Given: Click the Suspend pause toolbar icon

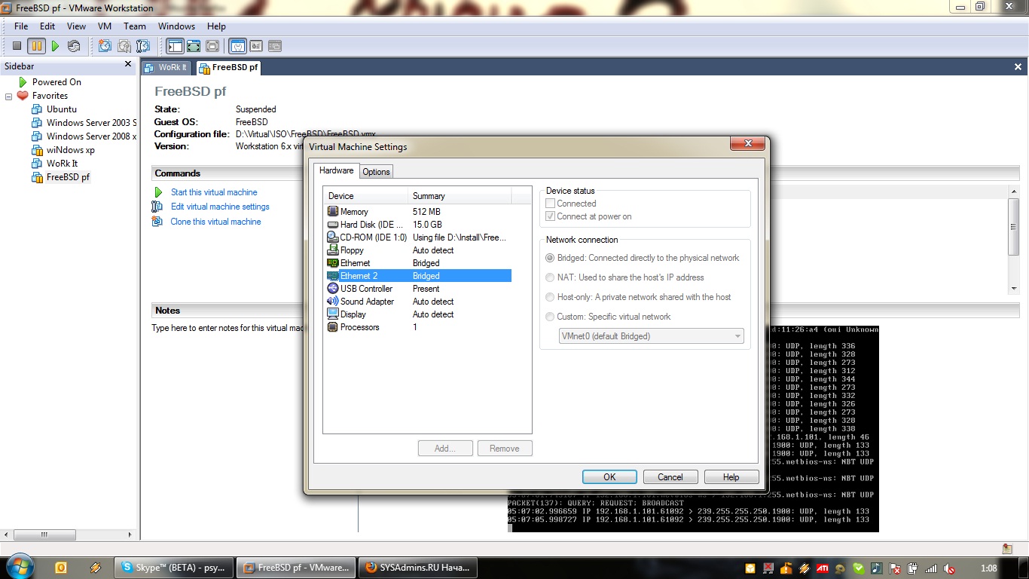Looking at the screenshot, I should 36,46.
